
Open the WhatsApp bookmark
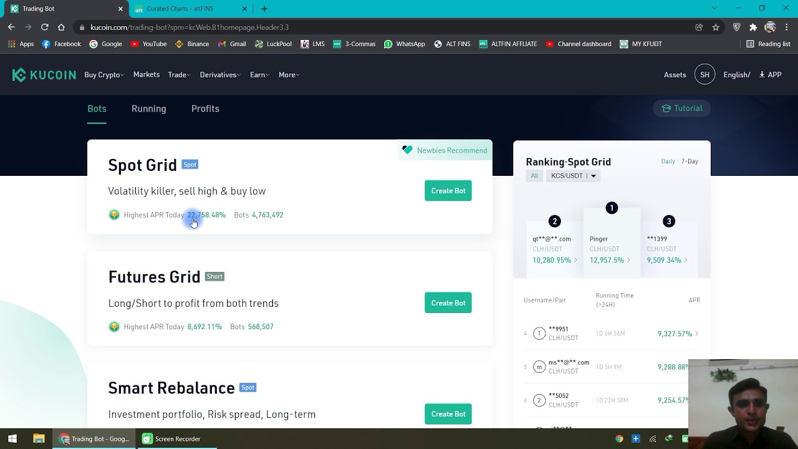(x=405, y=44)
